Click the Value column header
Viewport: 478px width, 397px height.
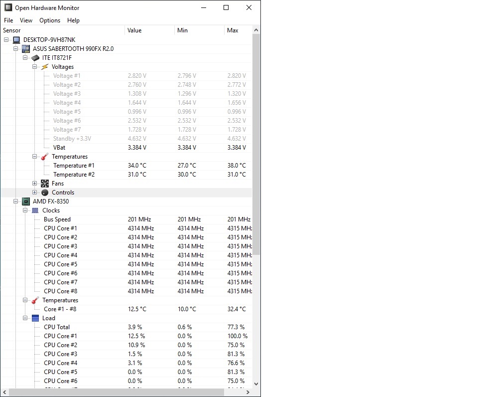tap(149, 30)
